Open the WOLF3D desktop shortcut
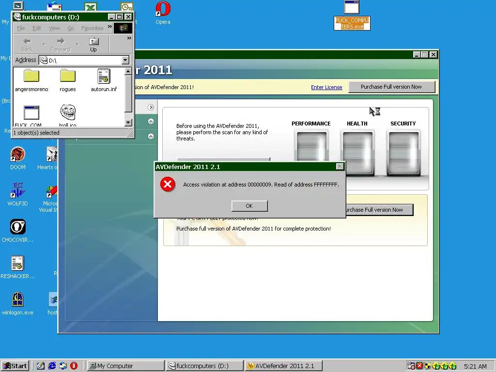 [18, 194]
